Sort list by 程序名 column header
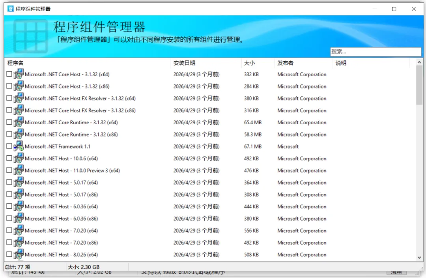 [88, 63]
